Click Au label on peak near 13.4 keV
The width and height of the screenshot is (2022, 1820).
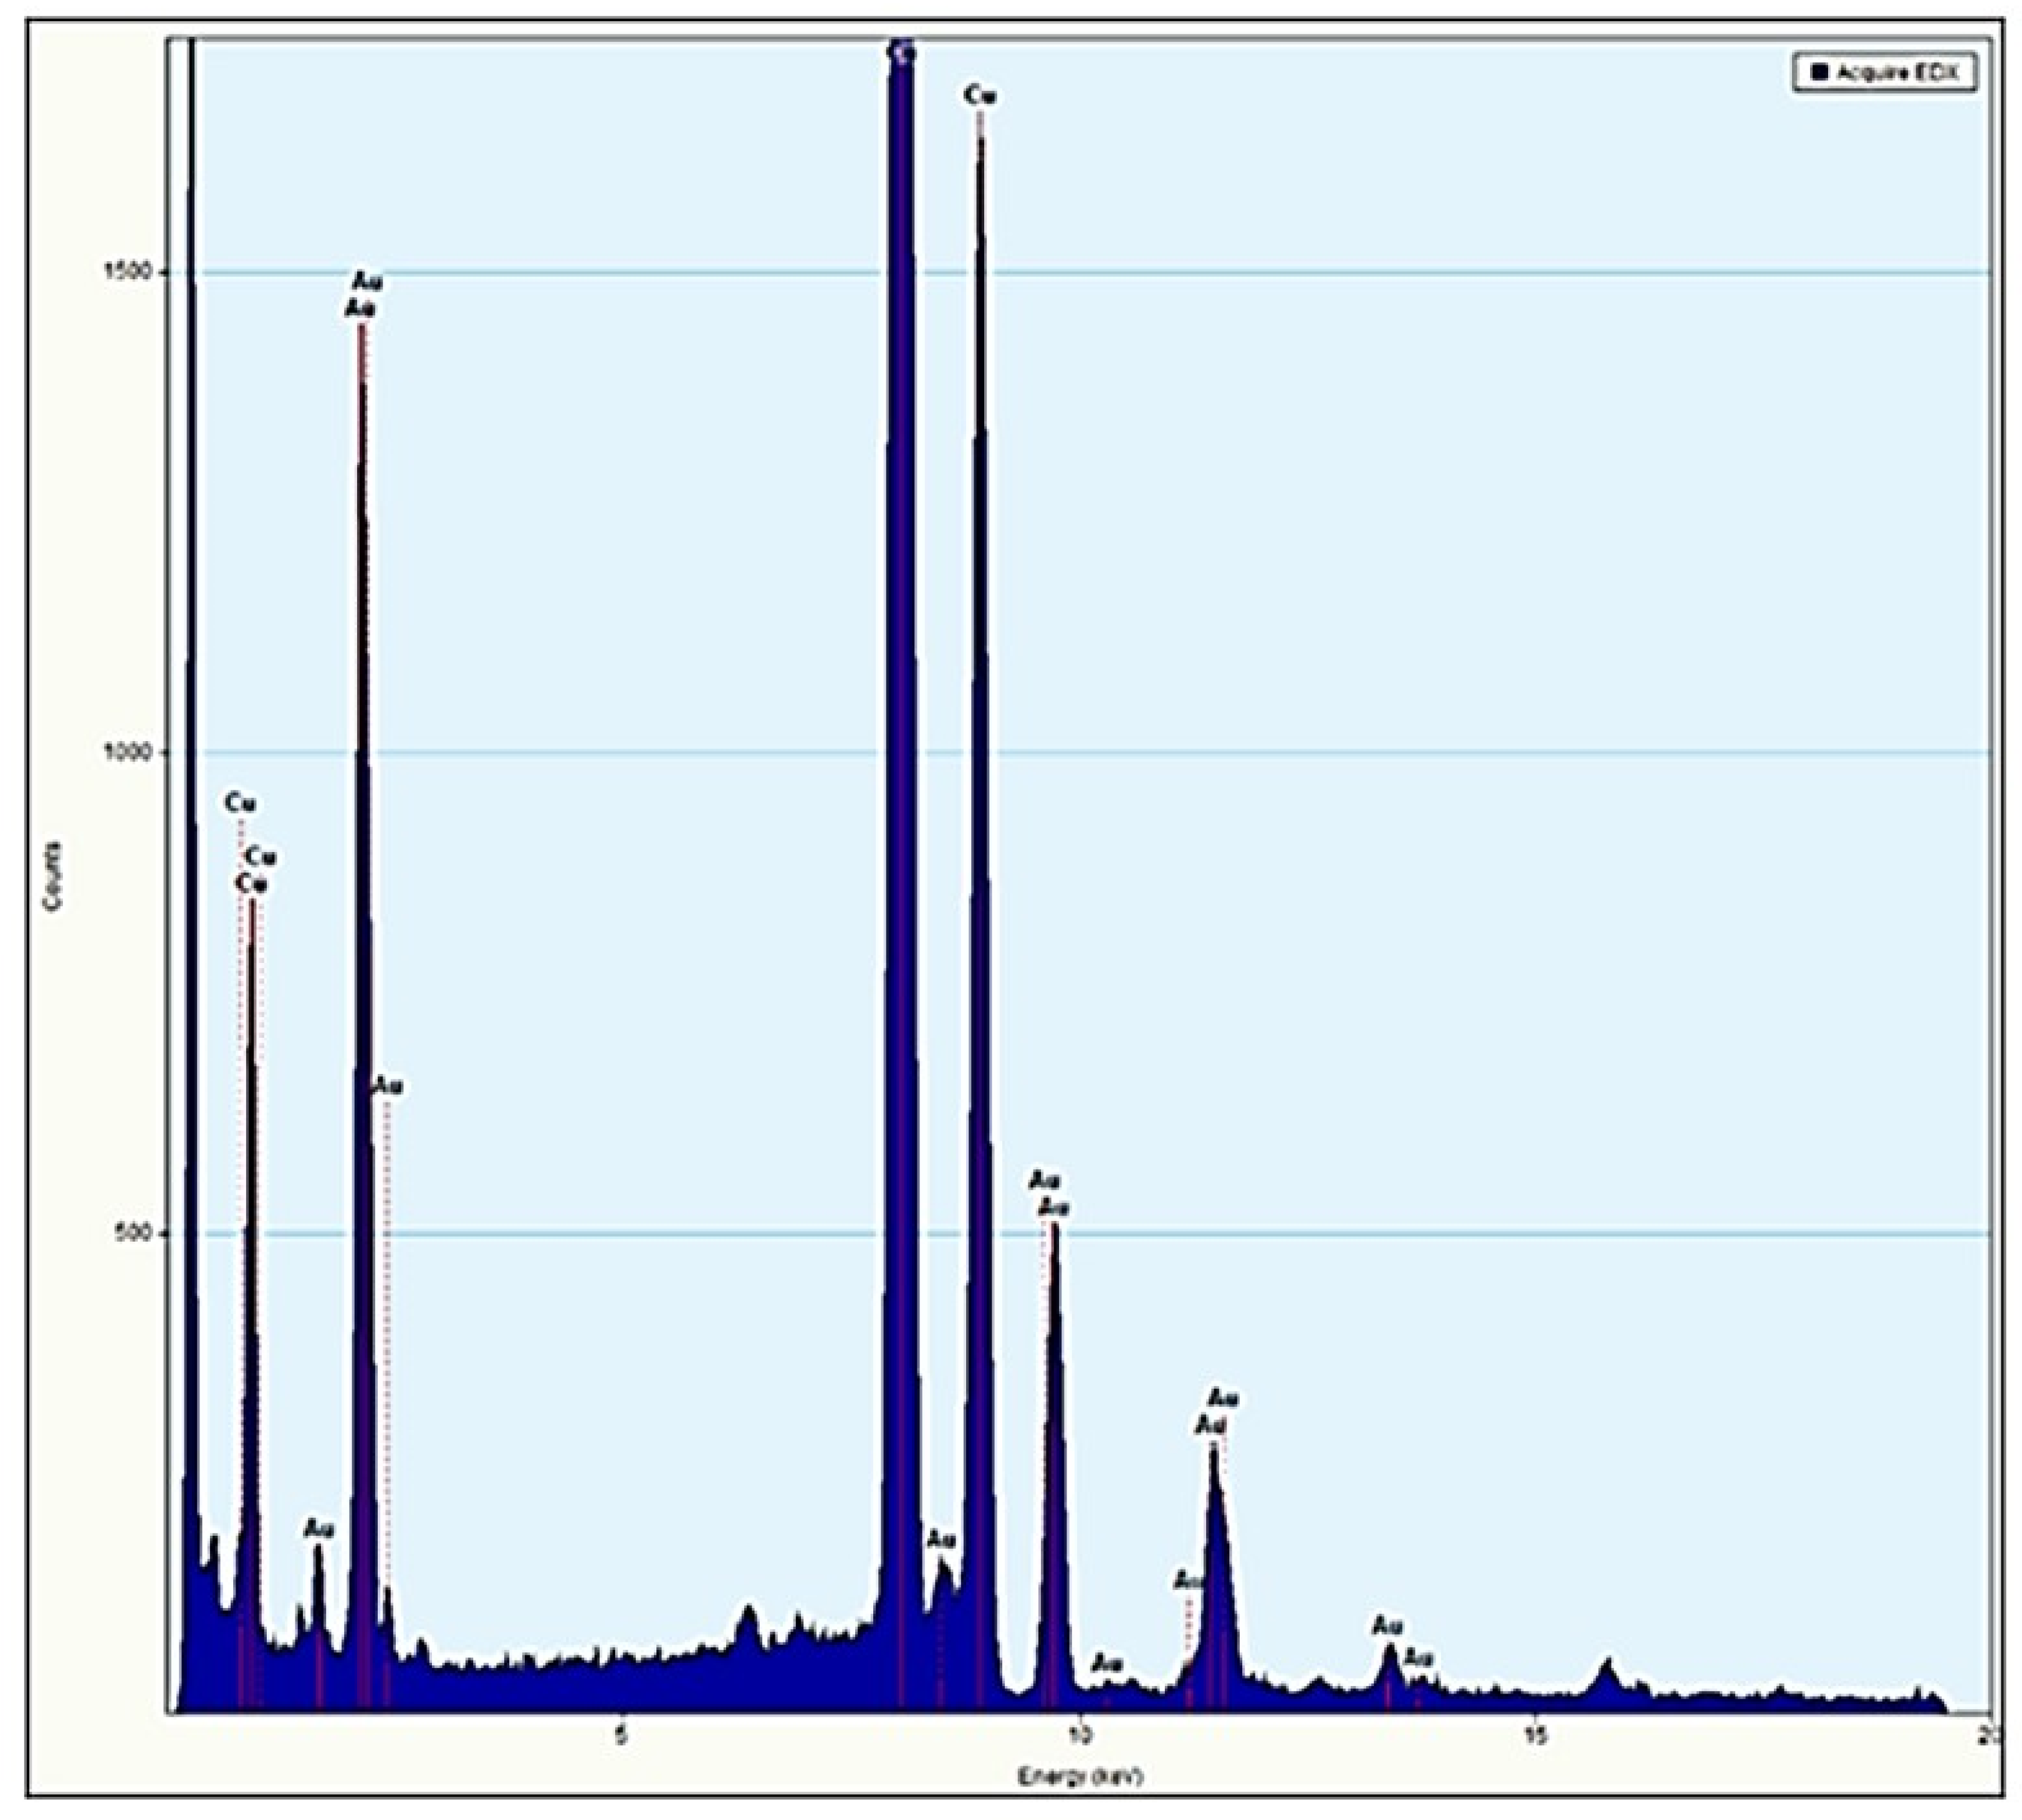pos(1387,1626)
